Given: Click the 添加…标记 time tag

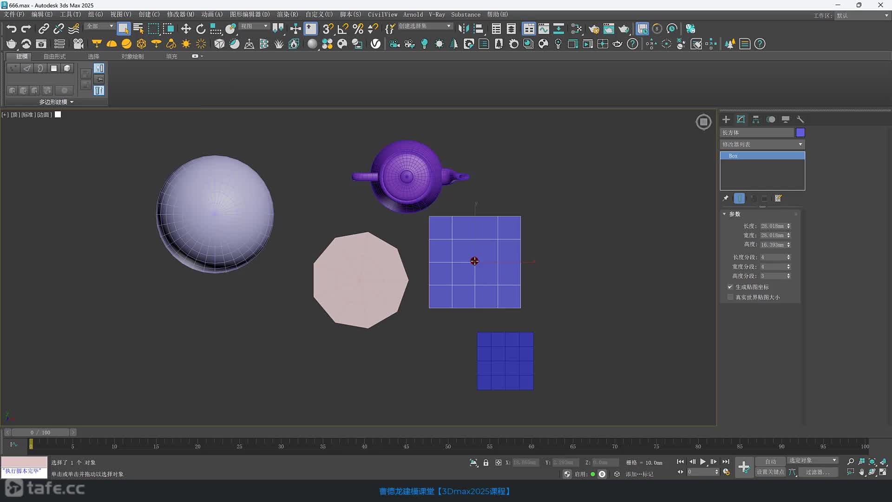Looking at the screenshot, I should pos(639,474).
